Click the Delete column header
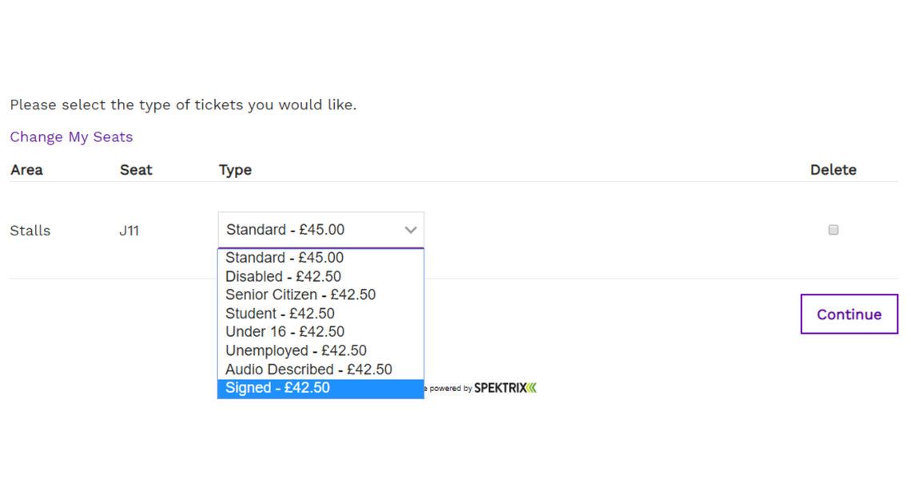Viewport: 911px width, 502px height. coord(833,170)
